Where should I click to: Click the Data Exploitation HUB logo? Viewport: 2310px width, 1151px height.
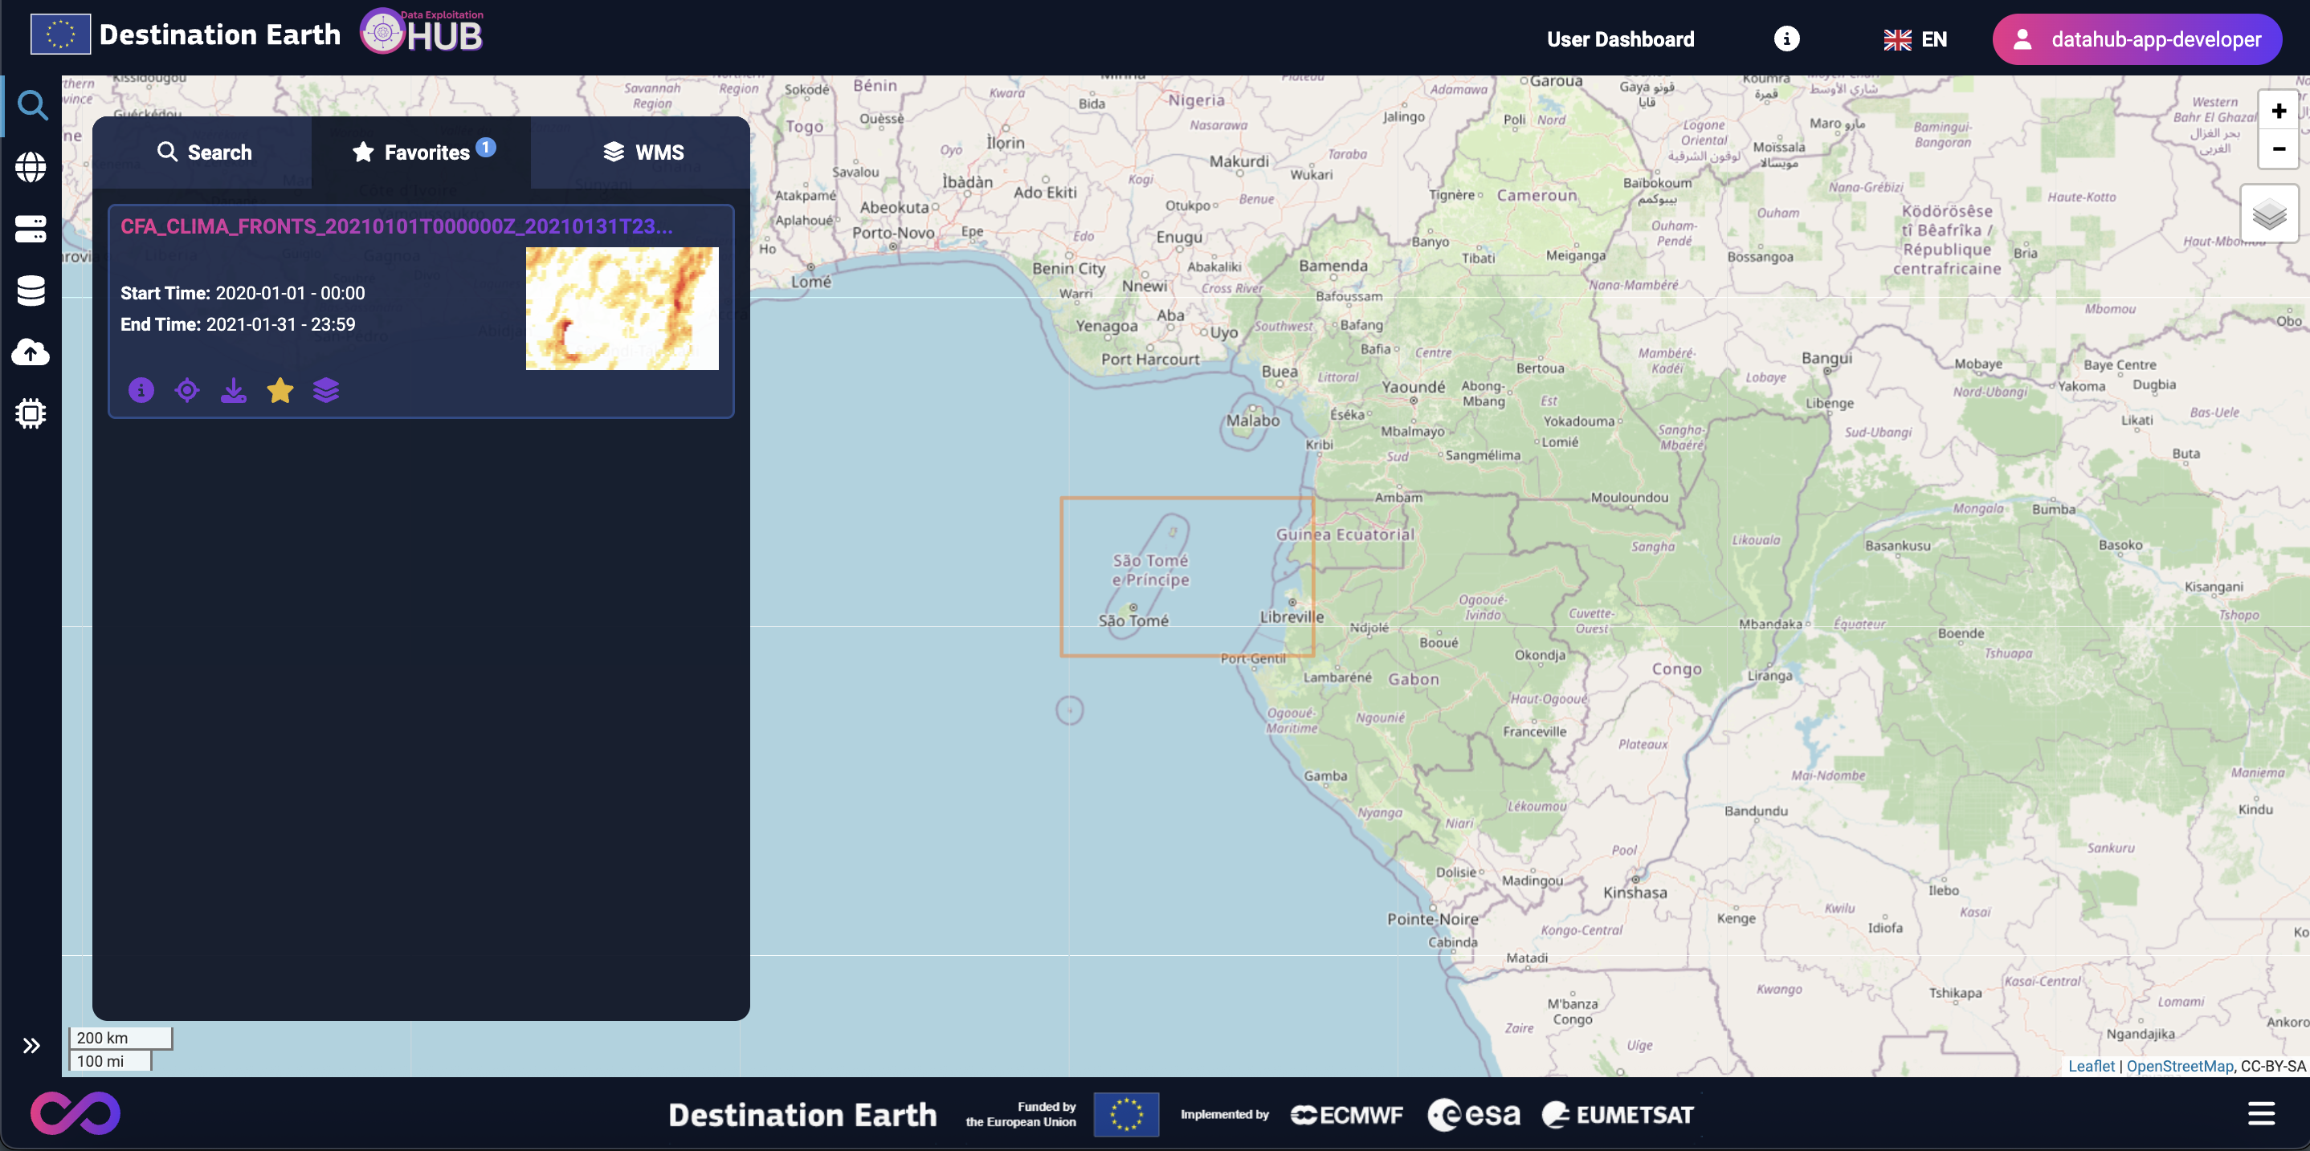[x=422, y=31]
